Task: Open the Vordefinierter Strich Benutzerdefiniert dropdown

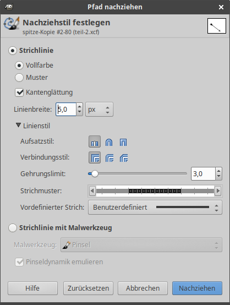Action: pyautogui.click(x=155, y=208)
